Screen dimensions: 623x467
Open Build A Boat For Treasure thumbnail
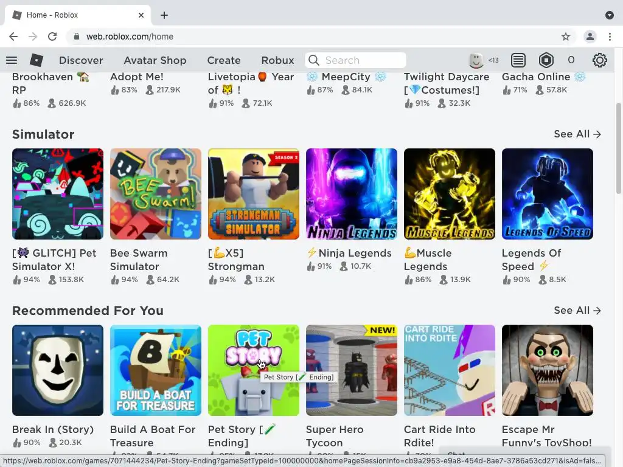[156, 370]
